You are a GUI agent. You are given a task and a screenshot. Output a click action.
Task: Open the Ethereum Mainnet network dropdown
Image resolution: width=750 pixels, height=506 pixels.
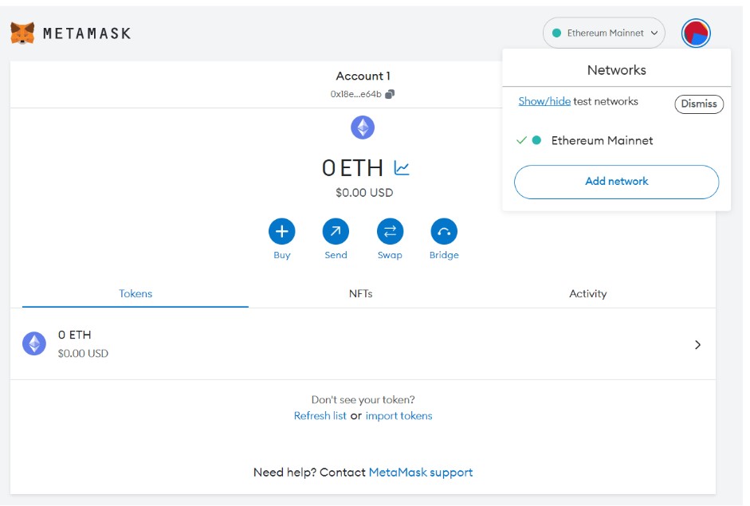[603, 33]
